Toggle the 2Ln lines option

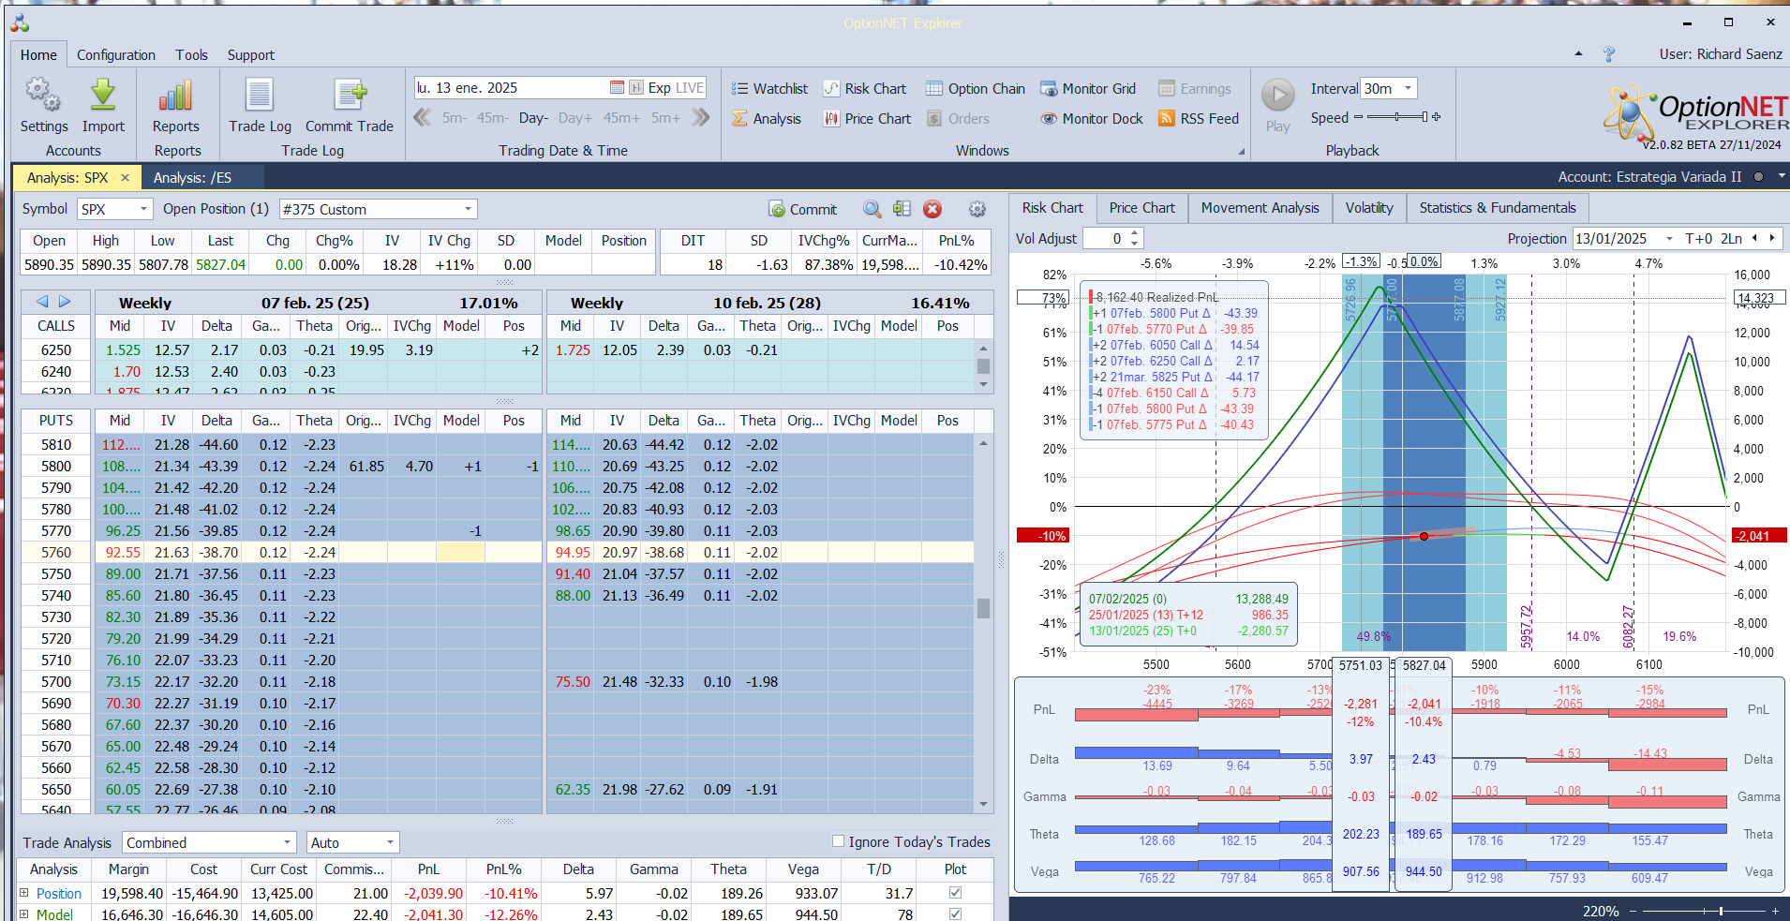coord(1731,239)
